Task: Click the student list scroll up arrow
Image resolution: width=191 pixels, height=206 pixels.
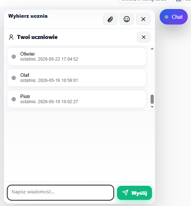Action: coord(152,49)
